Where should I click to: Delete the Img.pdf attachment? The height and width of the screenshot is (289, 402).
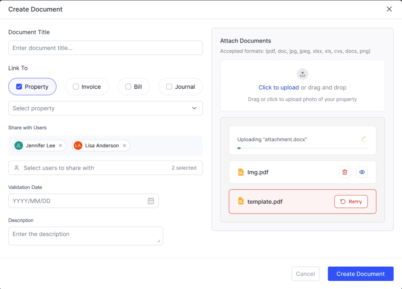click(344, 172)
